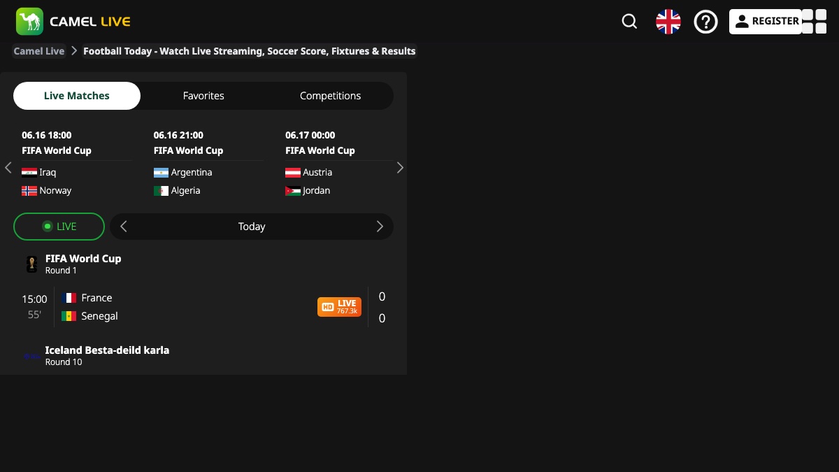Open the help question mark icon
839x472 pixels.
[x=705, y=22]
